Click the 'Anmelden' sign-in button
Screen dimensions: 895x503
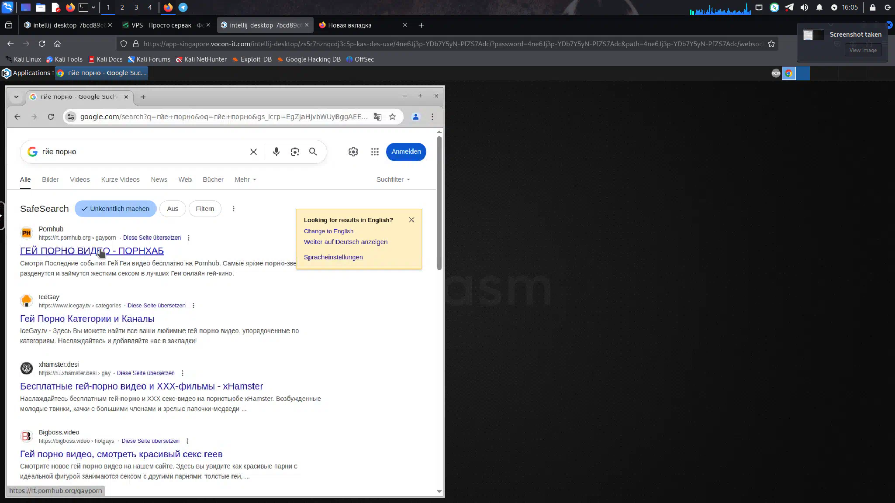pos(406,152)
